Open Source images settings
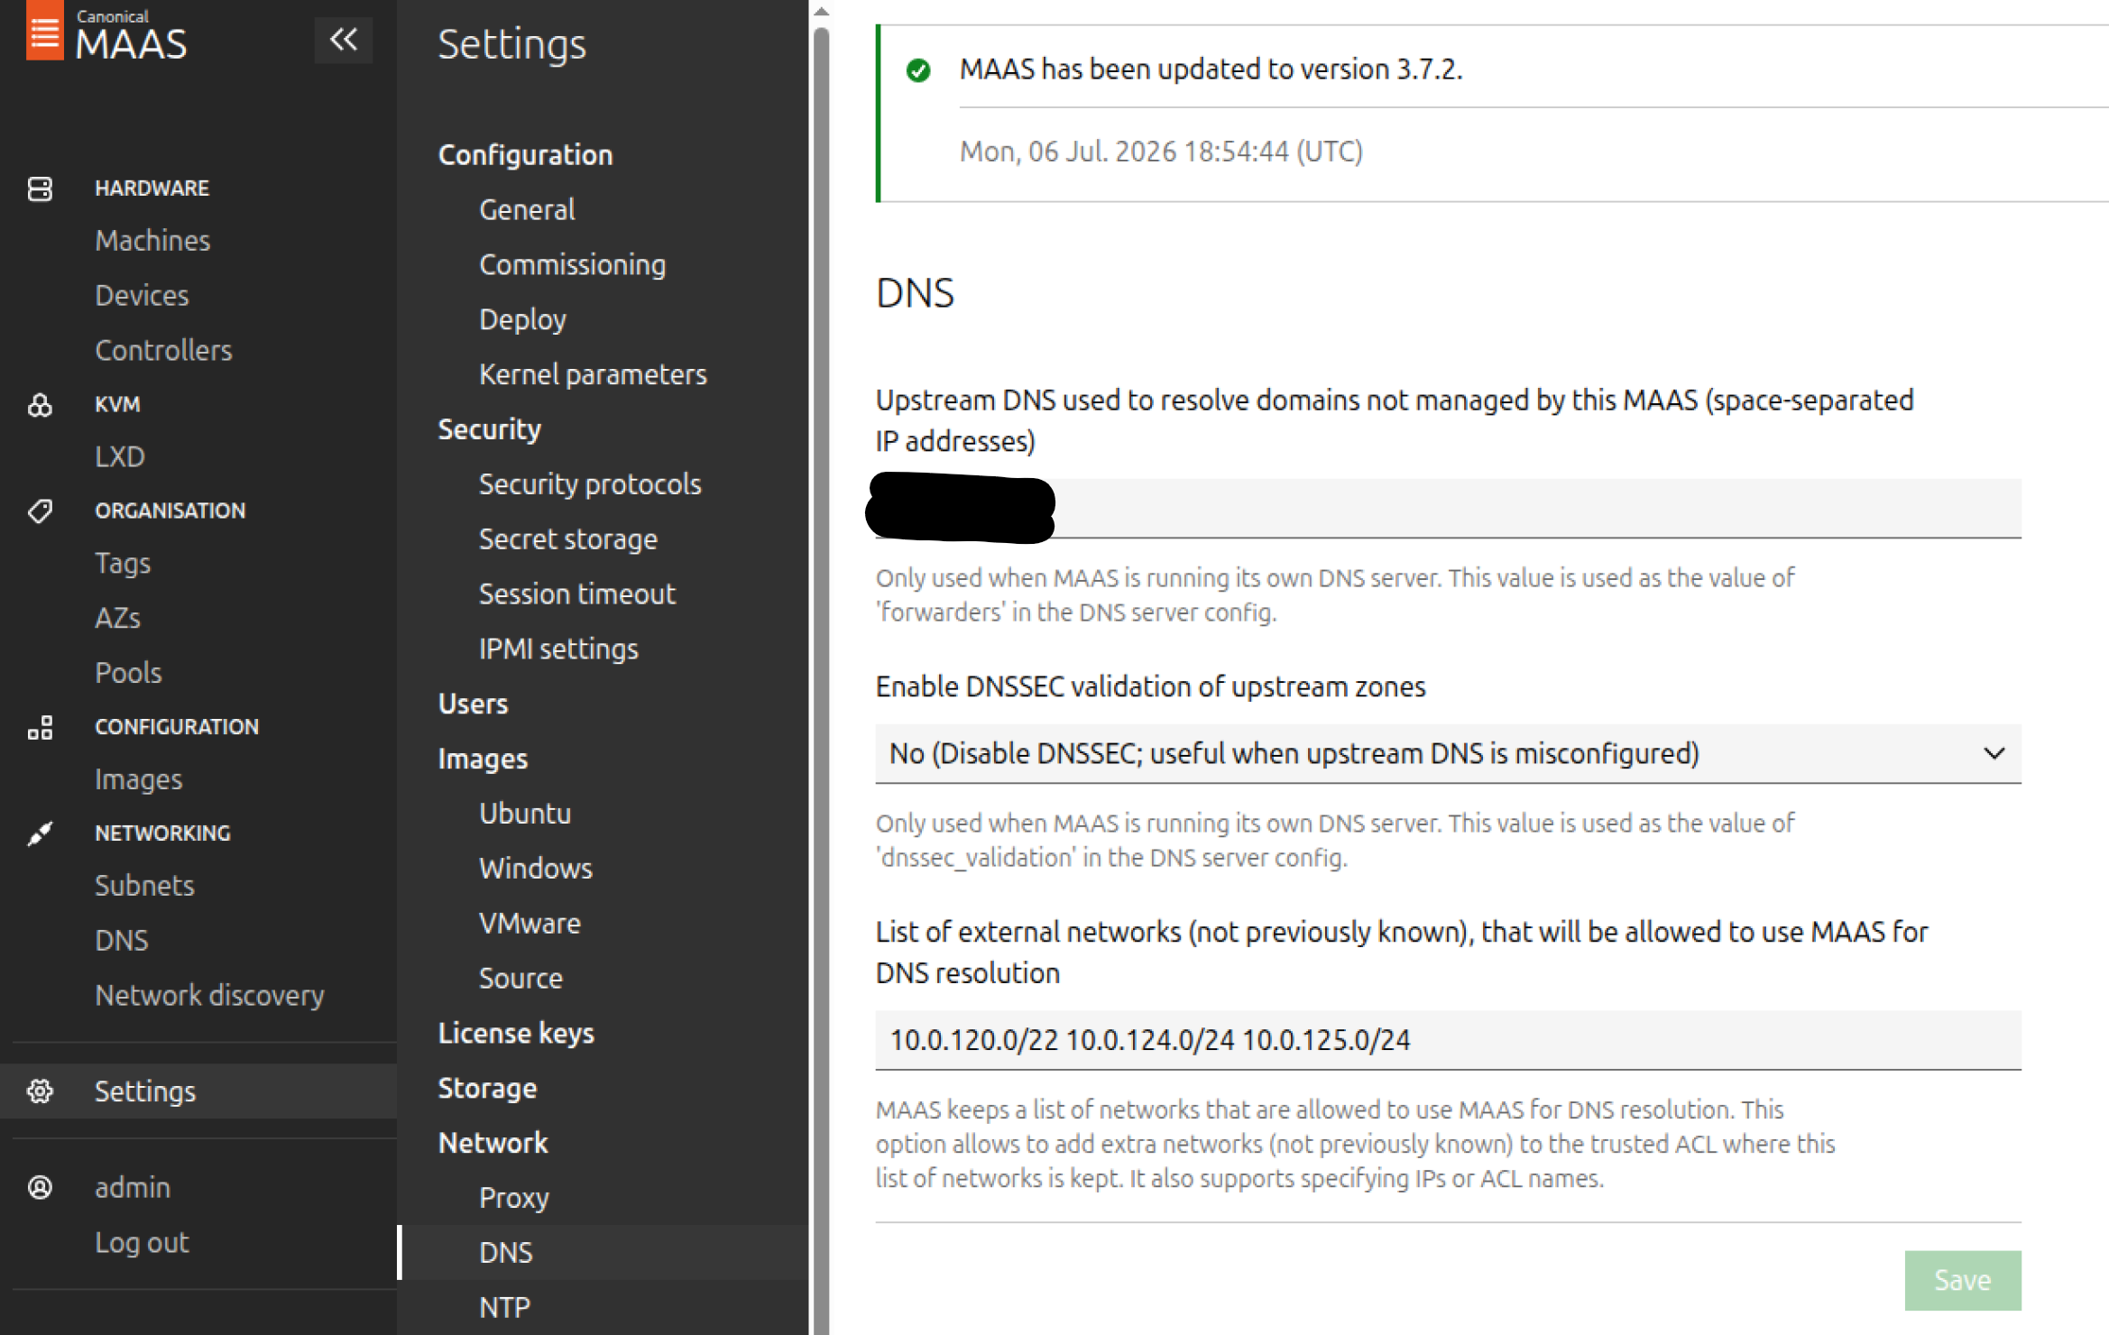Image resolution: width=2109 pixels, height=1335 pixels. pyautogui.click(x=520, y=980)
